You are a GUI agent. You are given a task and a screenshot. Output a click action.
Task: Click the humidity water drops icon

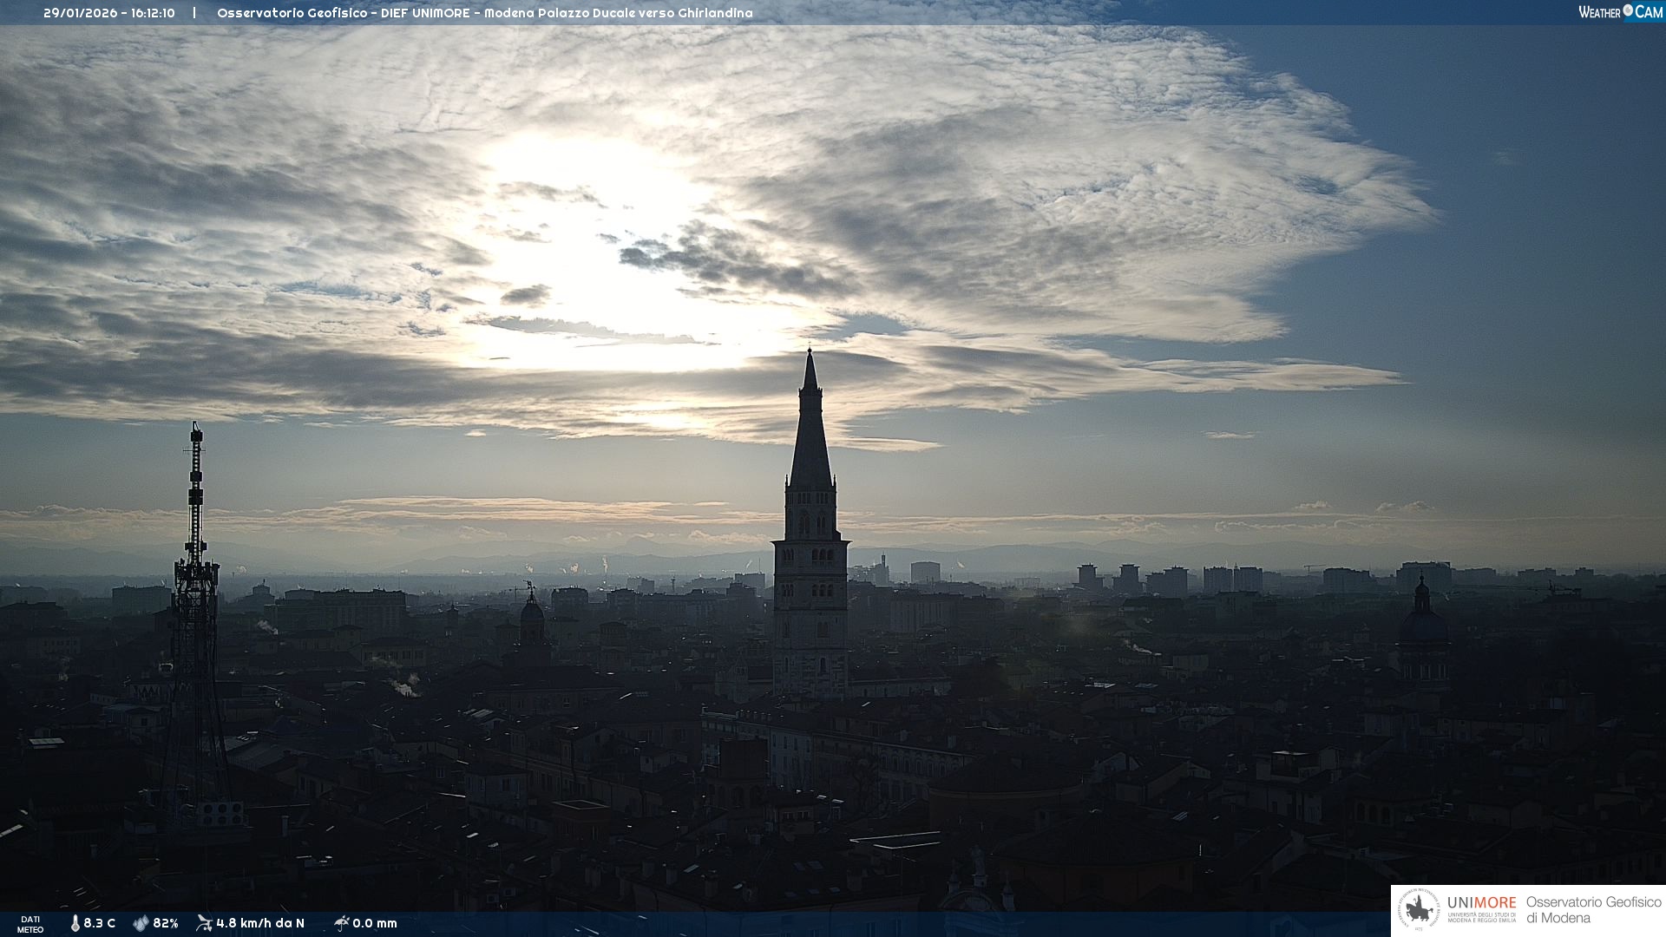pyautogui.click(x=141, y=923)
